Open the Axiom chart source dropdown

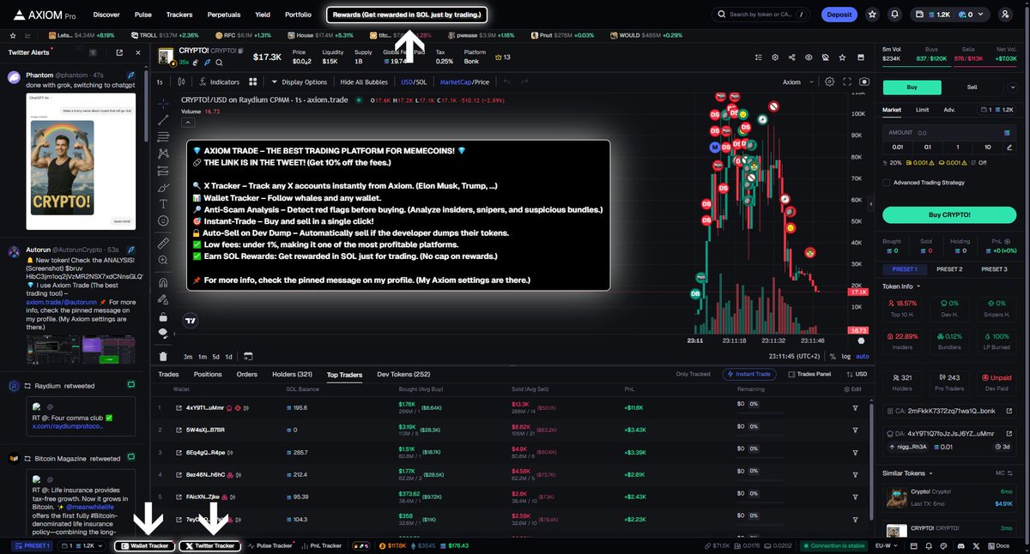pyautogui.click(x=797, y=82)
